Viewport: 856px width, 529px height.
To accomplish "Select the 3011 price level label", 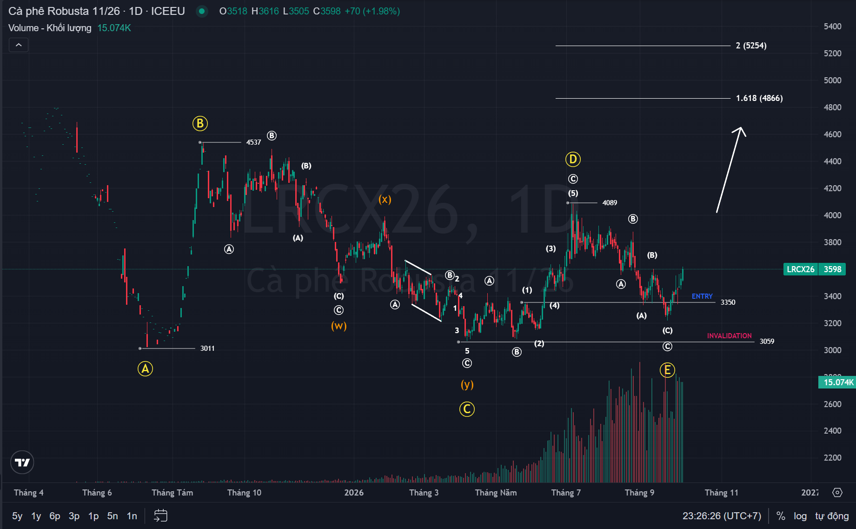I will (207, 348).
